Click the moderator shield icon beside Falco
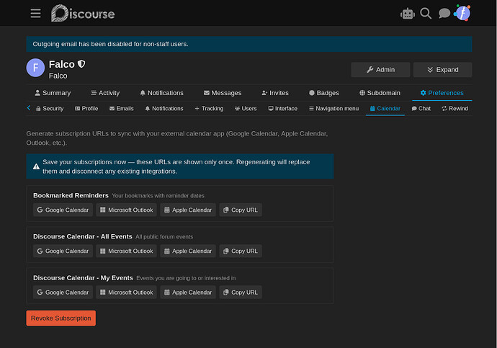This screenshot has height=348, width=497. pos(81,64)
